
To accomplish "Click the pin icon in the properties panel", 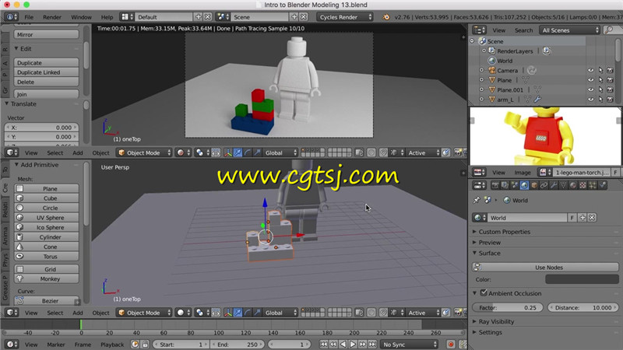I will pyautogui.click(x=477, y=201).
